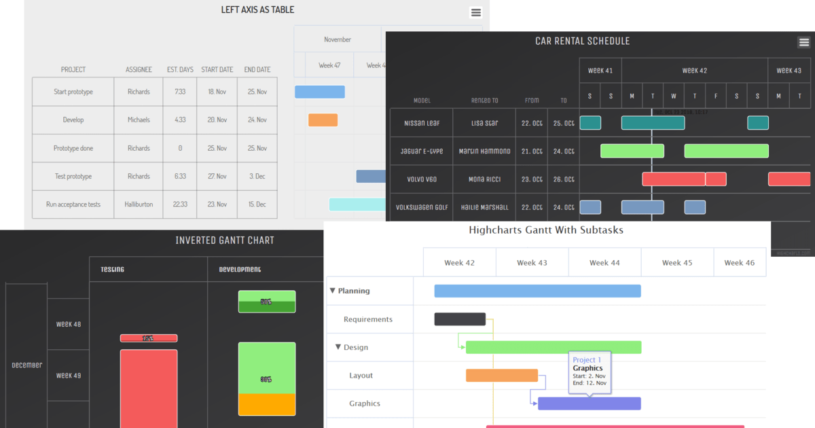
Task: Click the Hailie Marshall renter cell
Action: [484, 207]
